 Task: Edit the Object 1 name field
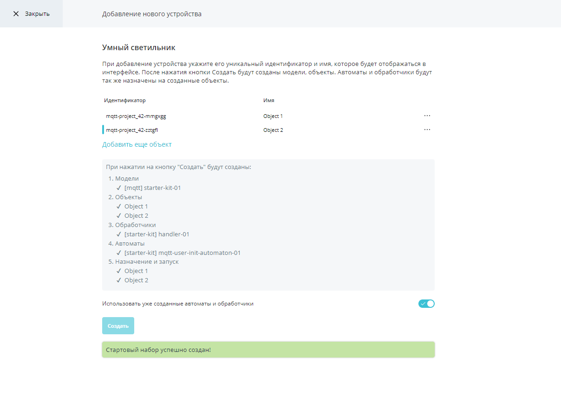tap(339, 116)
